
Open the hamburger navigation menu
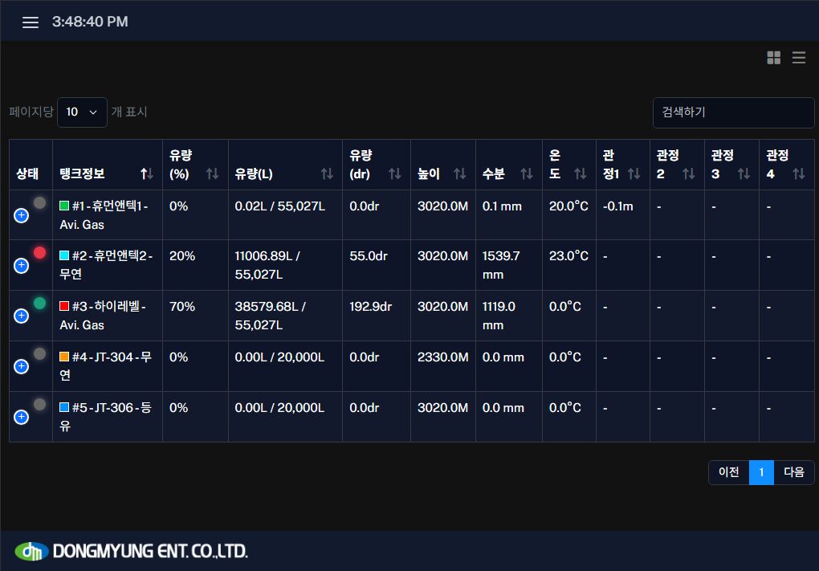[31, 22]
